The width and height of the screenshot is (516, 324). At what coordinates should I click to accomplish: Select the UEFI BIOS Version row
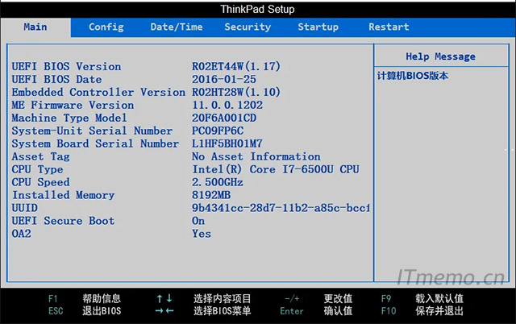pyautogui.click(x=66, y=66)
